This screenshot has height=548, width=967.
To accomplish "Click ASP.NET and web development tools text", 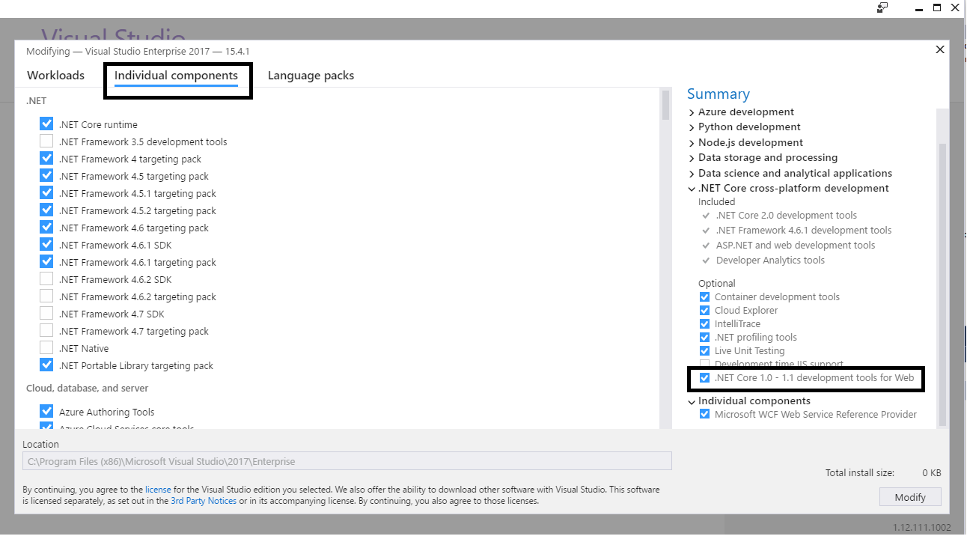I will coord(796,246).
